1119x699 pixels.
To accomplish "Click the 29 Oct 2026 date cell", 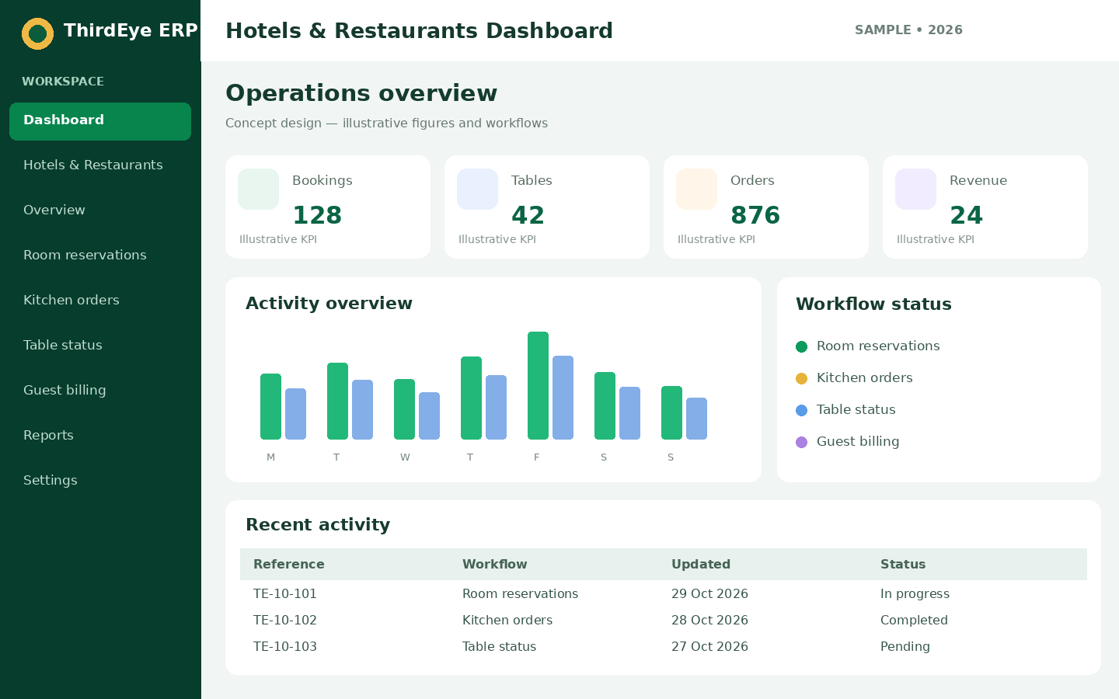I will tap(709, 594).
